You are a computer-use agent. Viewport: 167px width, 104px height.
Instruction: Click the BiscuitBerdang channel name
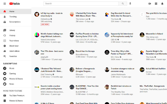click(x=82, y=54)
